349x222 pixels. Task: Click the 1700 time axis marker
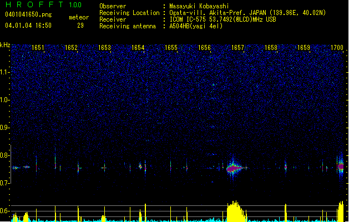click(x=337, y=48)
